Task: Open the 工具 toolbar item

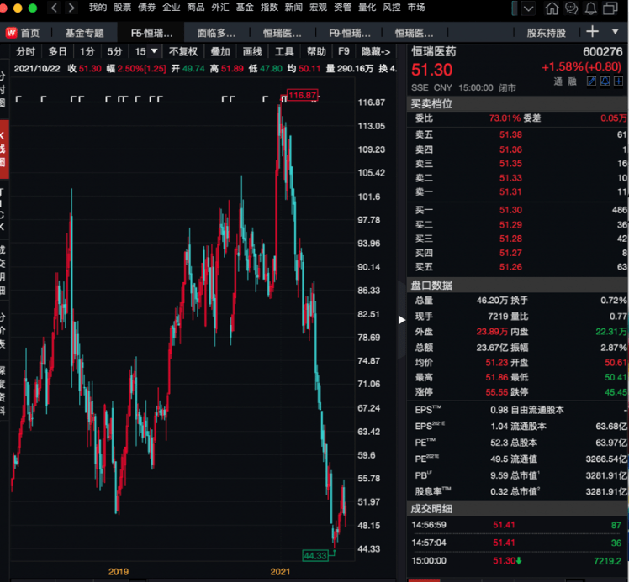Action: [x=284, y=51]
